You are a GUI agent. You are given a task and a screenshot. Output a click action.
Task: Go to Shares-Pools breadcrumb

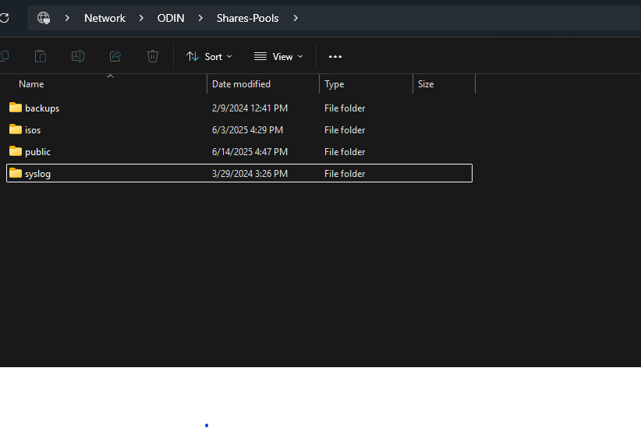(248, 18)
